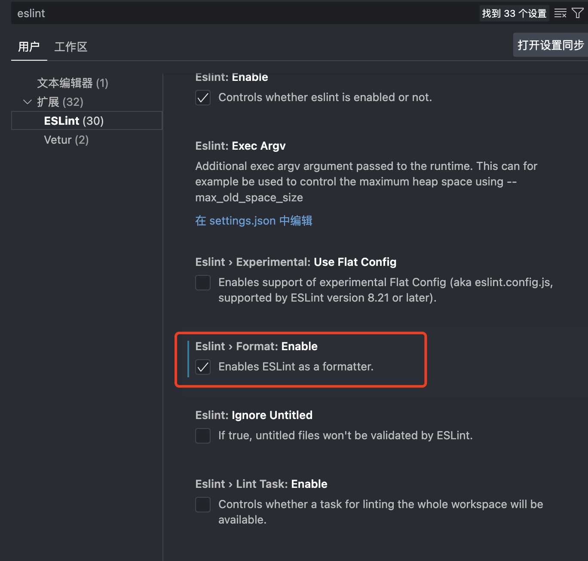Click the 打开设置同步 button
Viewport: 588px width, 561px height.
(551, 45)
